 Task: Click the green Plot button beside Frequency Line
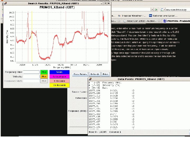(44, 72)
